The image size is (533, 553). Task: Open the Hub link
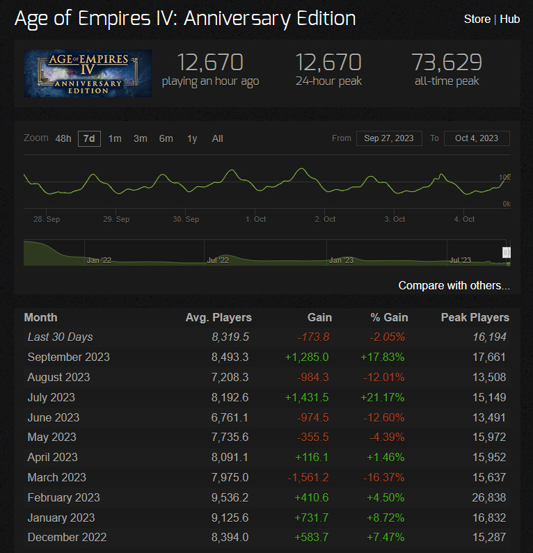[x=509, y=19]
